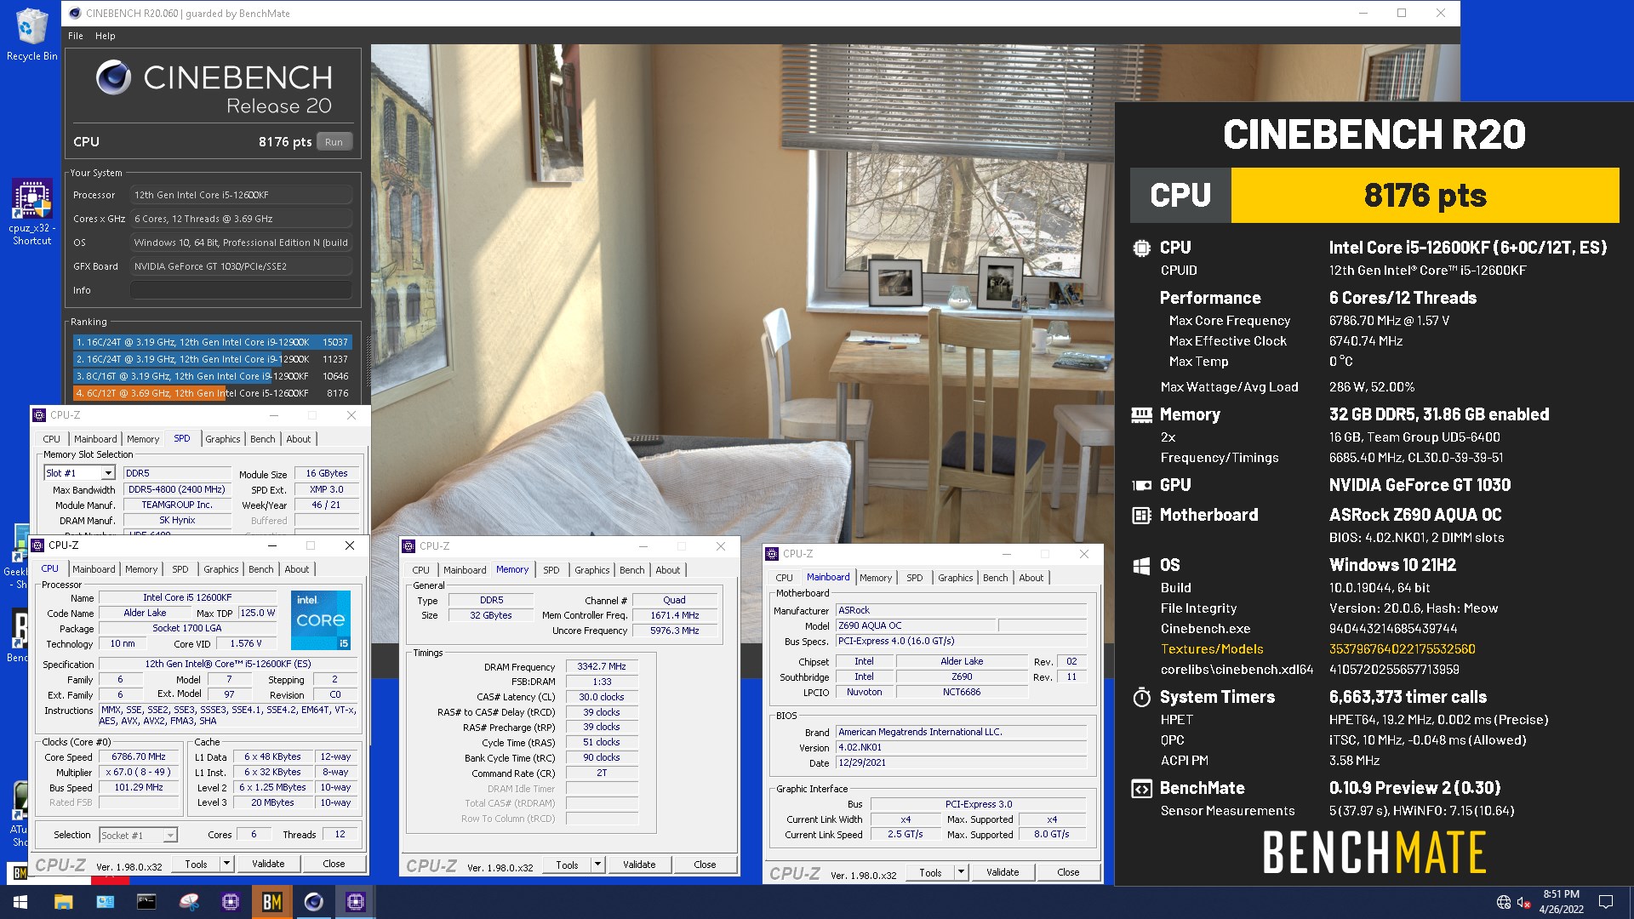Viewport: 1634px width, 919px height.
Task: Select ranking entry 3 Core i9-12900KF 10646
Action: tap(212, 376)
